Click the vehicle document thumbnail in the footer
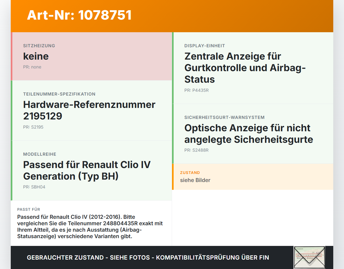Viewport: 344px width, 269px height. point(309,257)
